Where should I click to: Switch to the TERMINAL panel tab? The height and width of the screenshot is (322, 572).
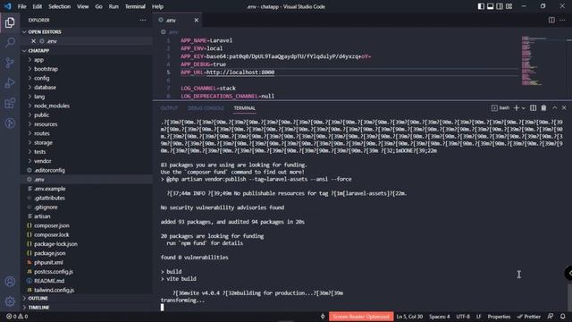click(x=244, y=108)
